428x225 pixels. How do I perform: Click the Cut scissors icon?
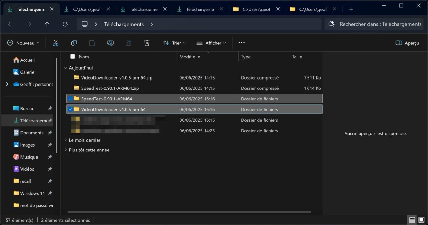(x=56, y=43)
